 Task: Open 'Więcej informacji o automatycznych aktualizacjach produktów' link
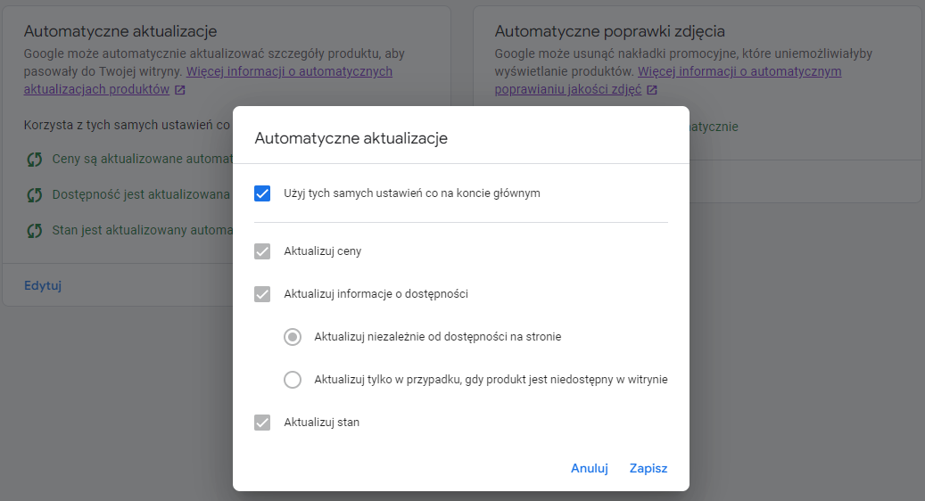coord(208,80)
